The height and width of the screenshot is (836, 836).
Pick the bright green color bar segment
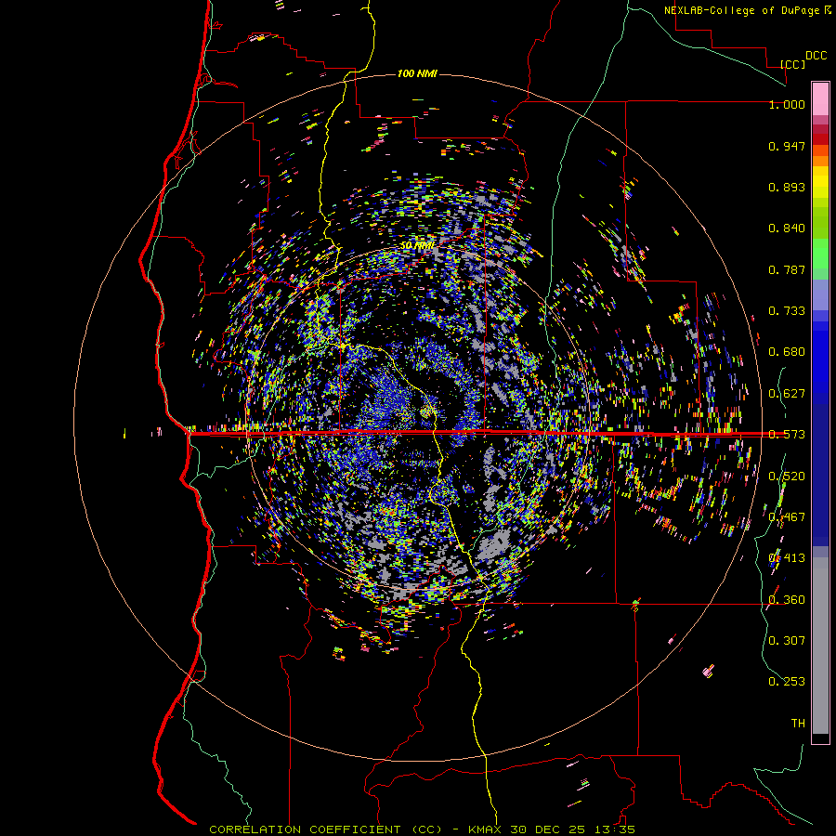[820, 254]
